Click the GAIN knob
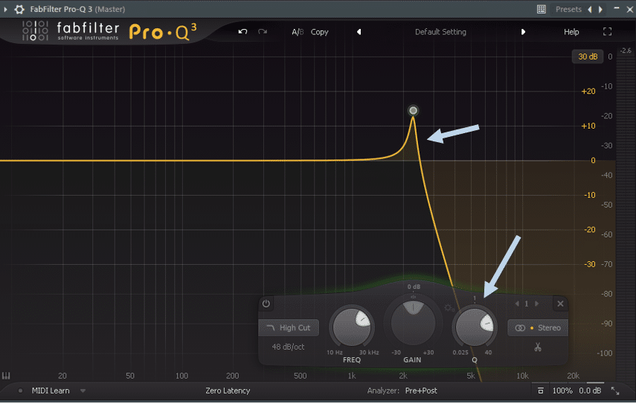Image resolution: width=636 pixels, height=404 pixels. point(413,324)
